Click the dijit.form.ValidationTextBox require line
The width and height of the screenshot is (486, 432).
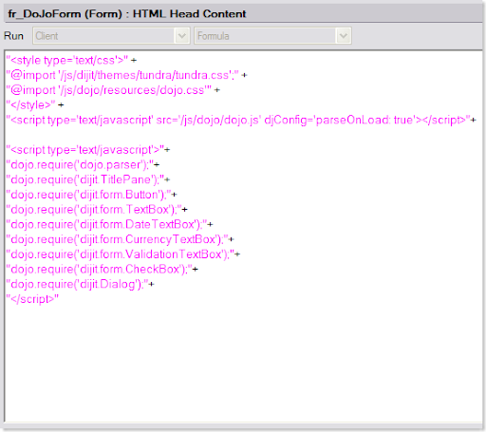coord(123,254)
